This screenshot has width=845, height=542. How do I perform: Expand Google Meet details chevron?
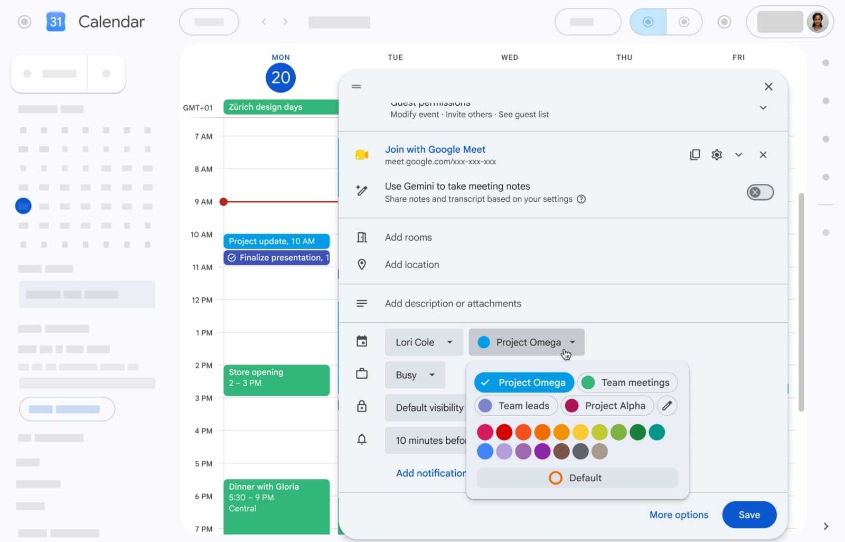pyautogui.click(x=739, y=155)
